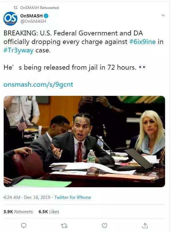This screenshot has height=232, width=171.
Task: Click the reply speech bubble icon
Action: 24,225
